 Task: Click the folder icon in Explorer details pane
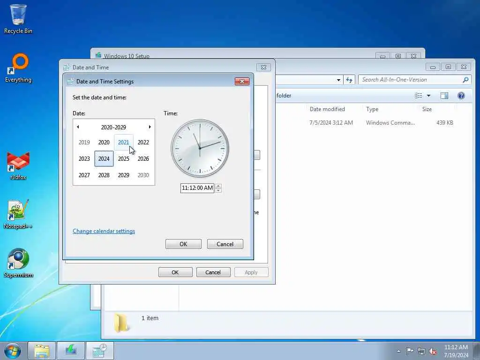tap(121, 323)
